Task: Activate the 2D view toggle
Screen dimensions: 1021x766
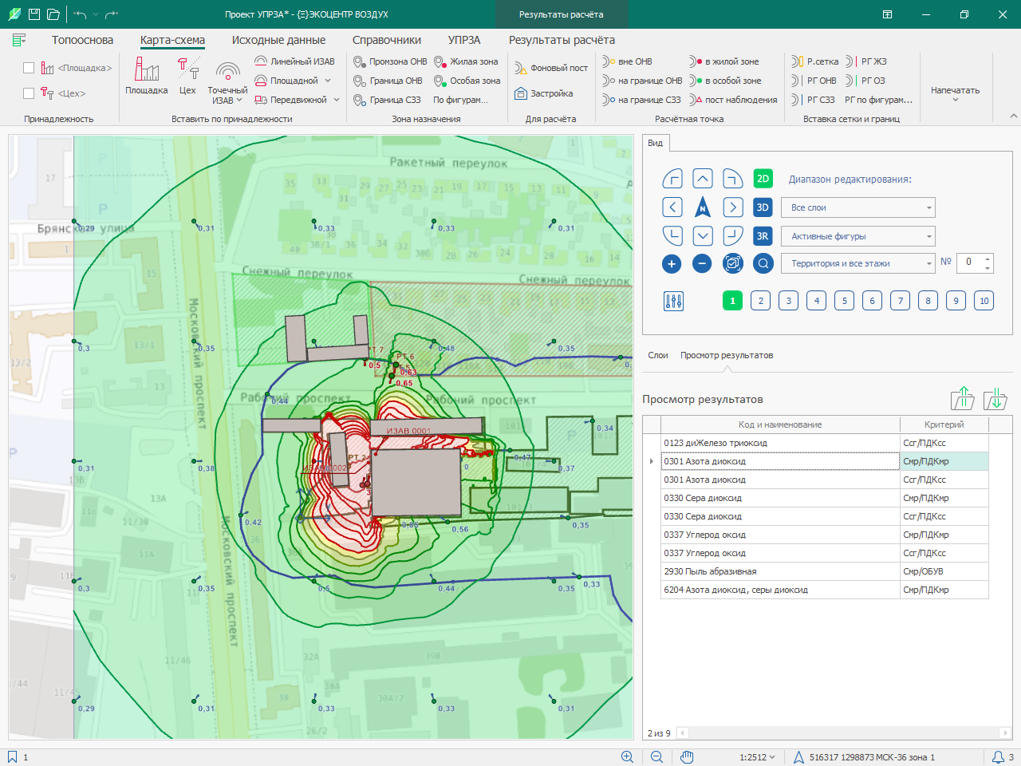Action: point(763,179)
